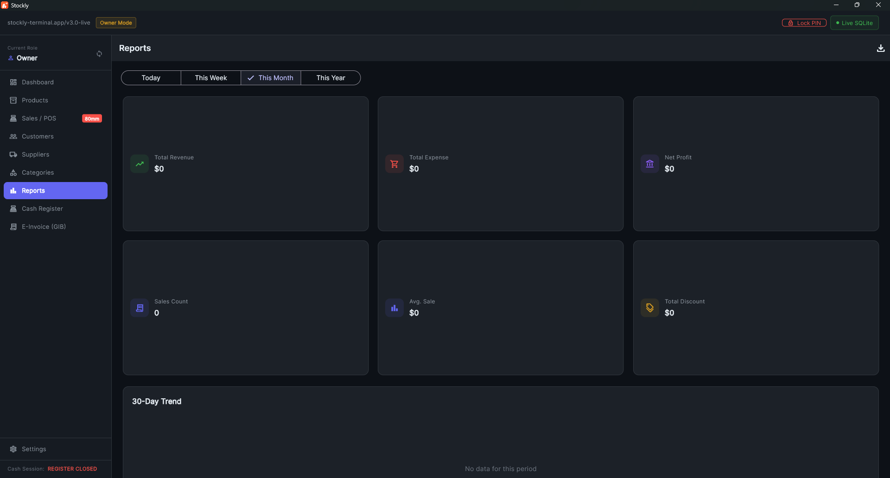Click the REGISTER CLOSED status text

72,469
